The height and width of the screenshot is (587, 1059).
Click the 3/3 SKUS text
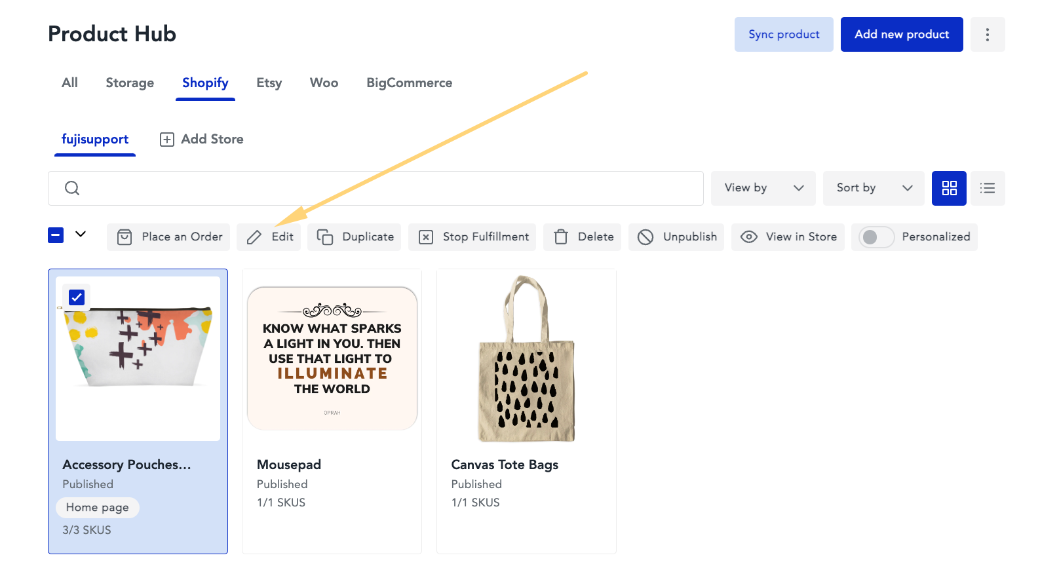click(87, 530)
